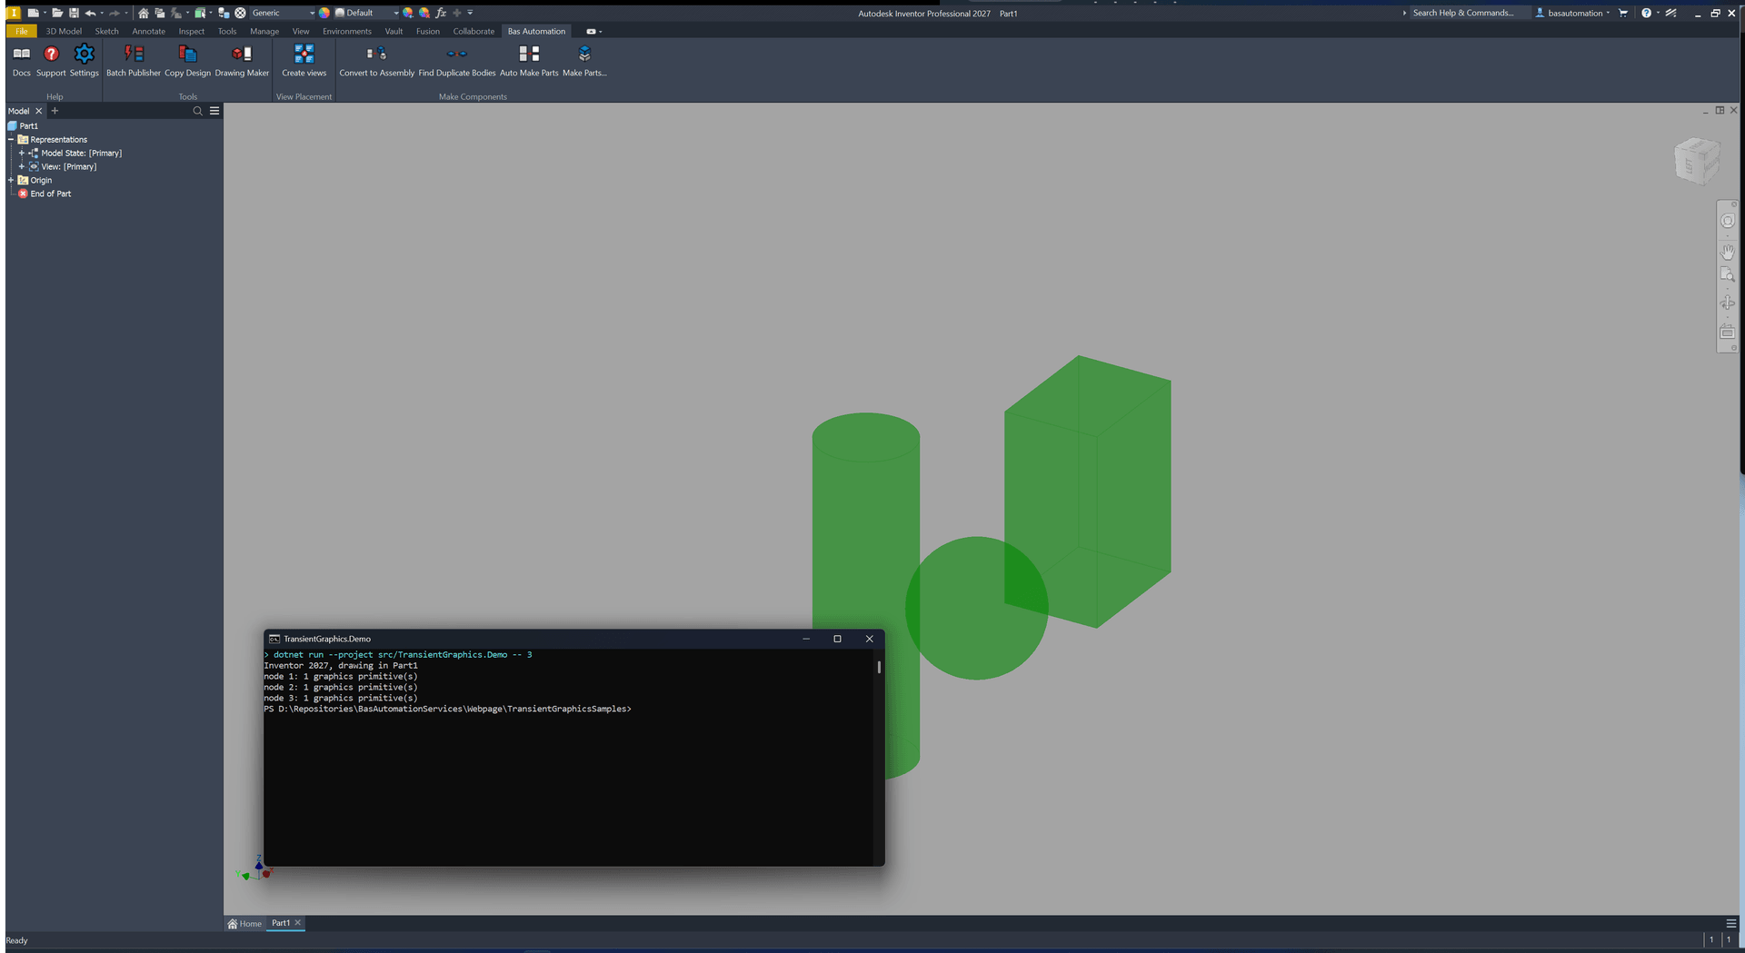Open the fx parameters icon
The height and width of the screenshot is (953, 1745).
pos(441,13)
